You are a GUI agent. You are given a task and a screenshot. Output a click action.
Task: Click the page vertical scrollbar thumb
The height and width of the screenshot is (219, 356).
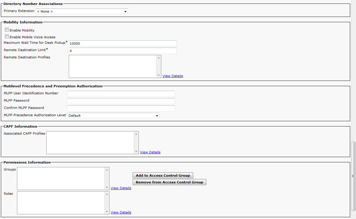click(x=353, y=176)
